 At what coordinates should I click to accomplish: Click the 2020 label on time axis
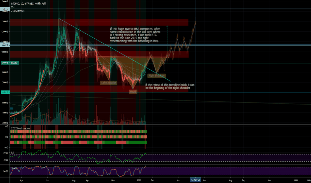139,180
